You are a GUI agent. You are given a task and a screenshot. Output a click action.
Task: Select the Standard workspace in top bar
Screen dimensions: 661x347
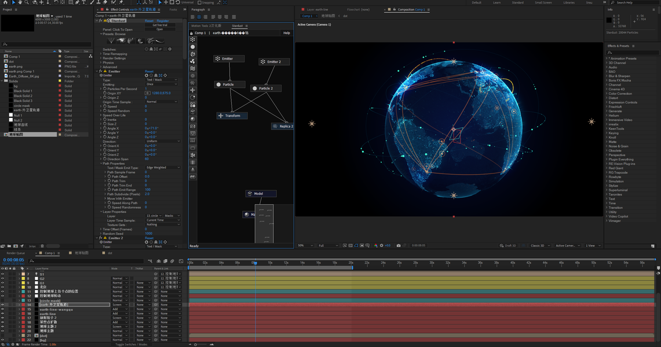point(518,2)
